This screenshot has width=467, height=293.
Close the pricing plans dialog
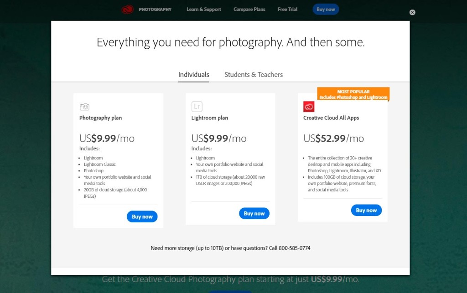click(x=412, y=12)
